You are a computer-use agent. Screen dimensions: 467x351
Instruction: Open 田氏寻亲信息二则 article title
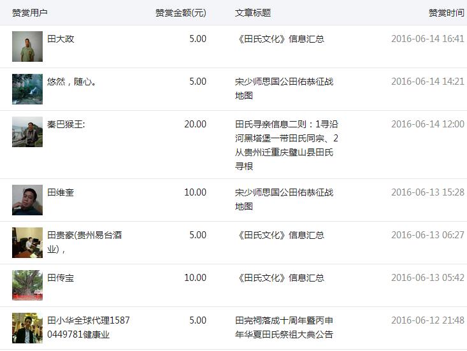(287, 145)
